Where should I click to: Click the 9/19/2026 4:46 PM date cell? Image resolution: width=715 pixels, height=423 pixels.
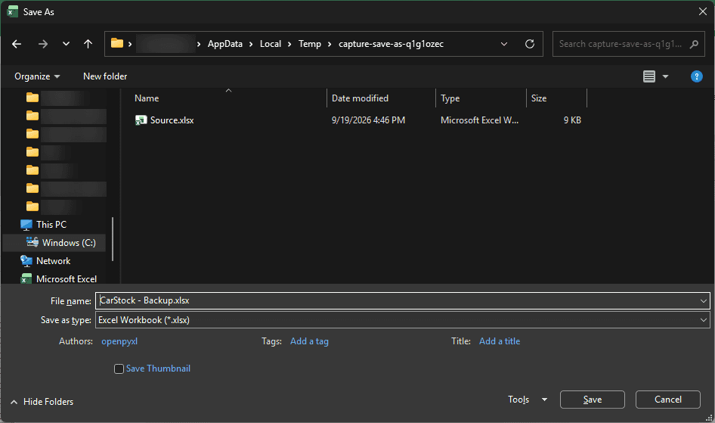pos(368,120)
